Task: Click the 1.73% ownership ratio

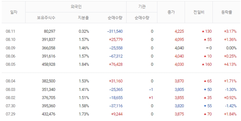Action: click(x=84, y=114)
